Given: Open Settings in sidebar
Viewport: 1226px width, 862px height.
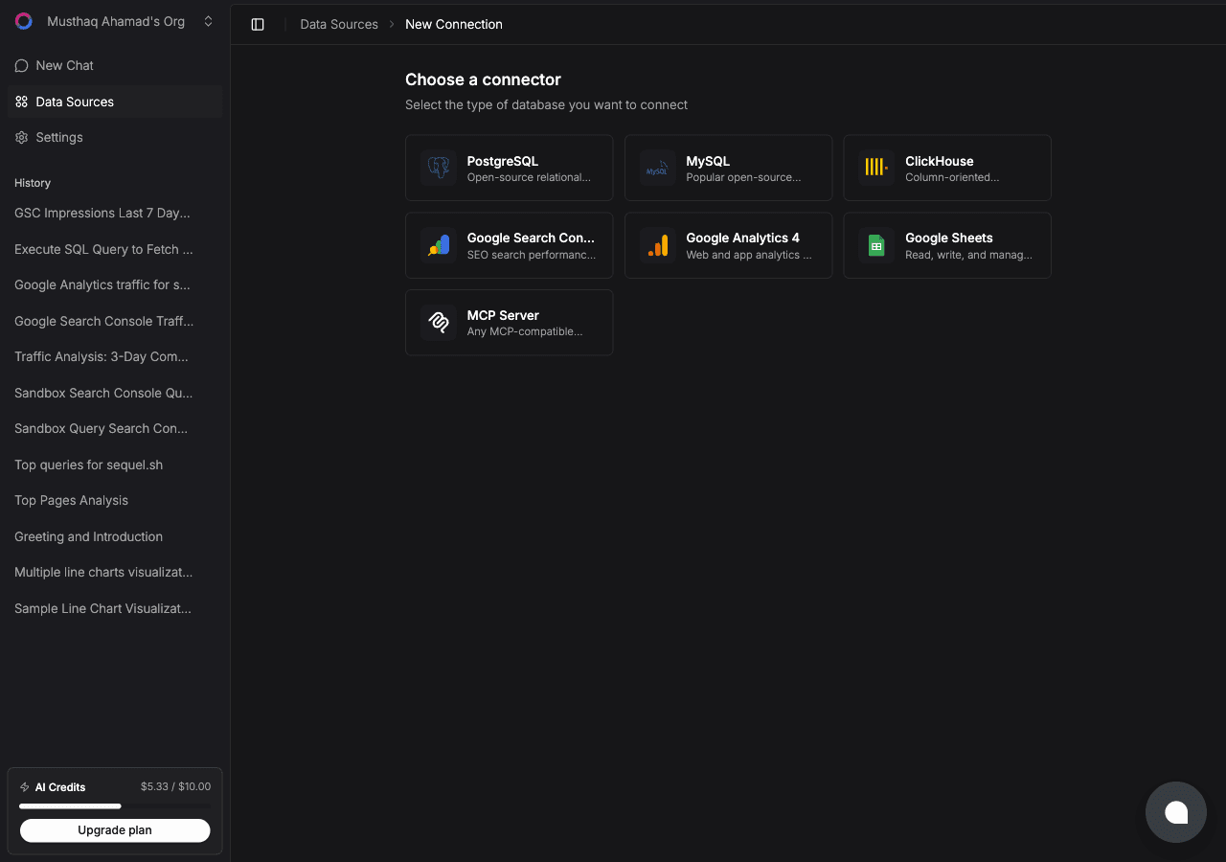Looking at the screenshot, I should [115, 137].
